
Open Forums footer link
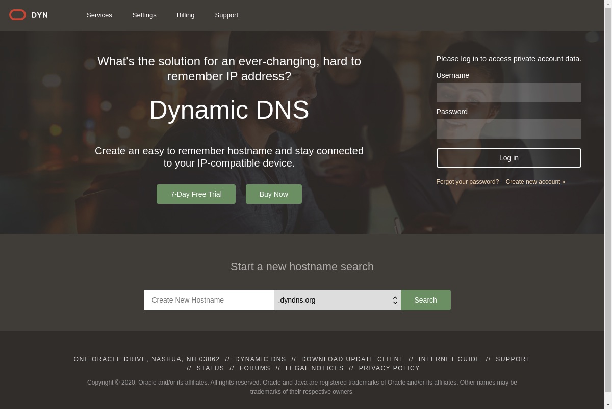click(x=255, y=368)
